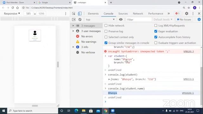Viewport: 203px width, 114px height.
Task: Switch to the Sources tab
Action: 123,14
